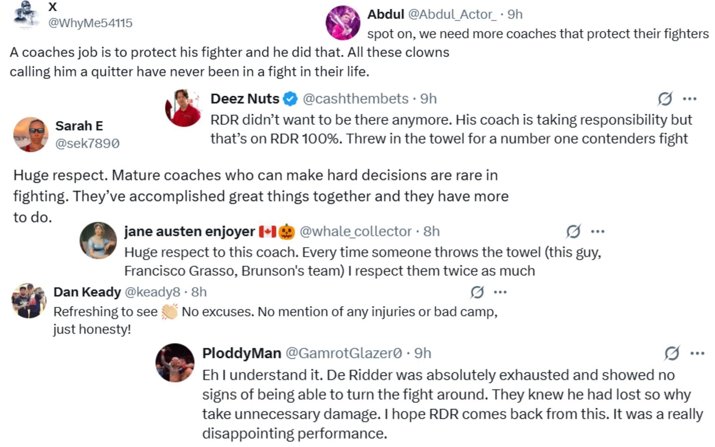Viewport: 715px width, 447px height.
Task: Open the 9h timestamp on Abdul's tweet
Action: [515, 14]
